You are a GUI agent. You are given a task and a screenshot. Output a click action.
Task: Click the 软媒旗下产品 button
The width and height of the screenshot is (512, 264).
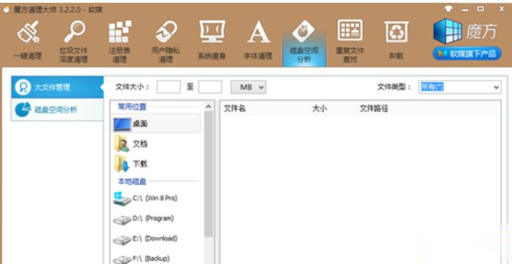click(x=467, y=54)
